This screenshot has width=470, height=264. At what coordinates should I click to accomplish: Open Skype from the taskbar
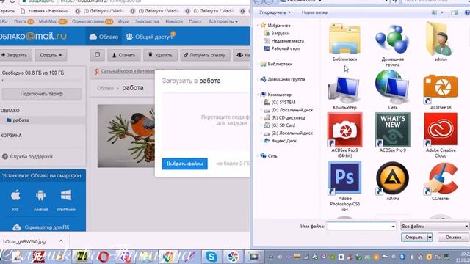pos(211,257)
